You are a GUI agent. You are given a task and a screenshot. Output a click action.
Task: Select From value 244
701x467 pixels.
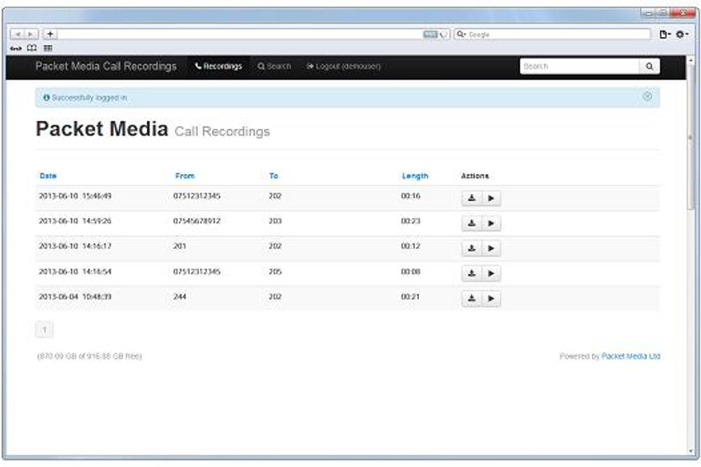179,296
